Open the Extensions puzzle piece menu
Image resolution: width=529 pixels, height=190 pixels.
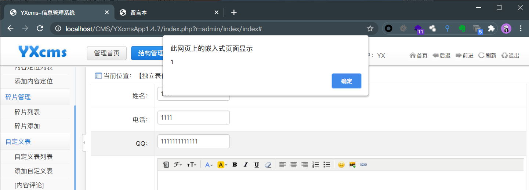point(491,29)
